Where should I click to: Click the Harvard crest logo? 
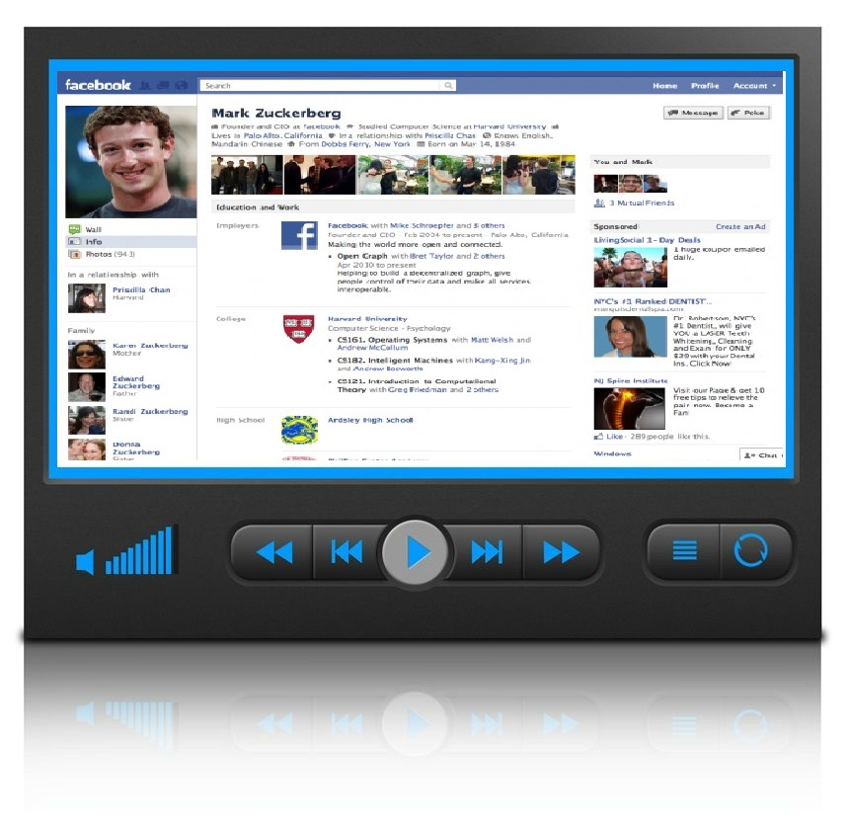click(x=298, y=329)
